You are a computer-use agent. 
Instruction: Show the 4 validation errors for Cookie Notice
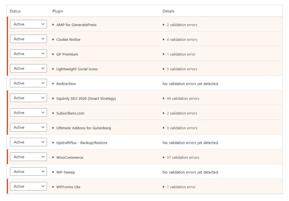click(180, 39)
